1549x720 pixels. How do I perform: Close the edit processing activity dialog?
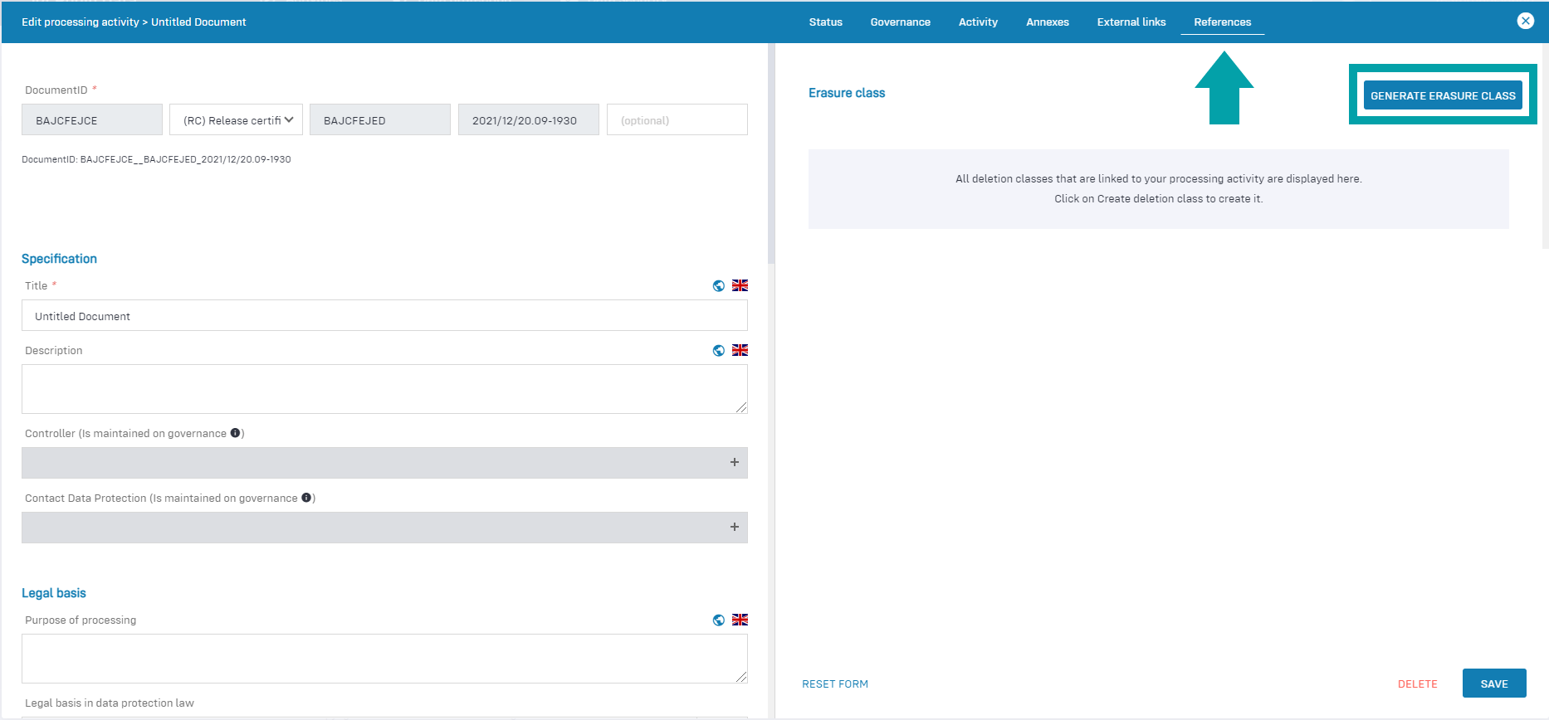tap(1525, 22)
